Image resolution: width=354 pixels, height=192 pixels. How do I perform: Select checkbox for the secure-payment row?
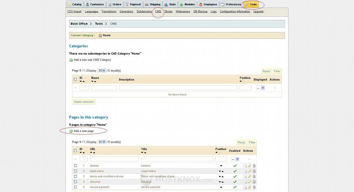click(x=75, y=187)
